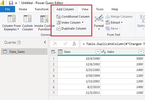Click the Invoke Custom Function icon
The width and height of the screenshot is (145, 100).
pos(44,18)
